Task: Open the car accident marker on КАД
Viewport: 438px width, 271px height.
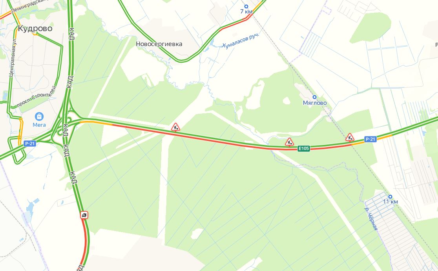Action: pyautogui.click(x=84, y=215)
